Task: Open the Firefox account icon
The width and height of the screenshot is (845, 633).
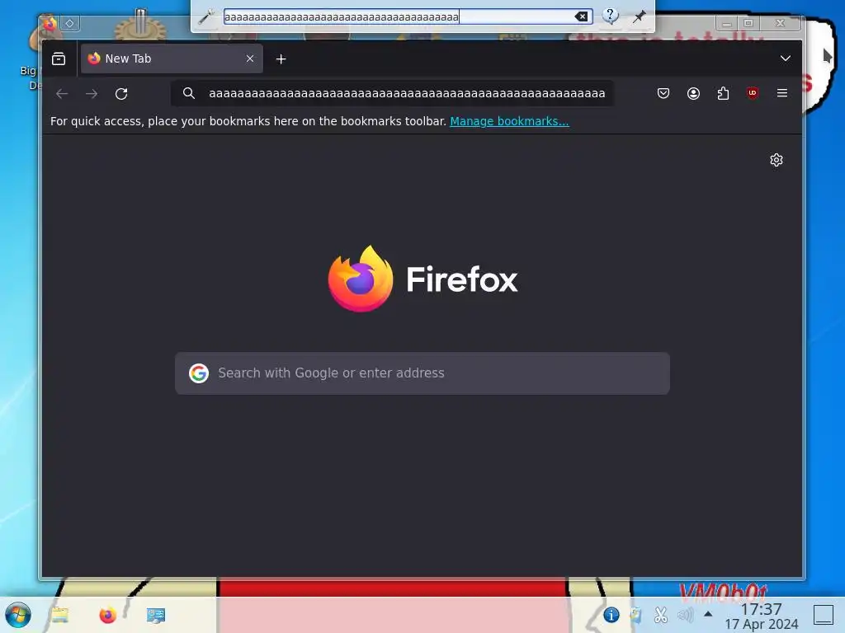Action: point(693,93)
